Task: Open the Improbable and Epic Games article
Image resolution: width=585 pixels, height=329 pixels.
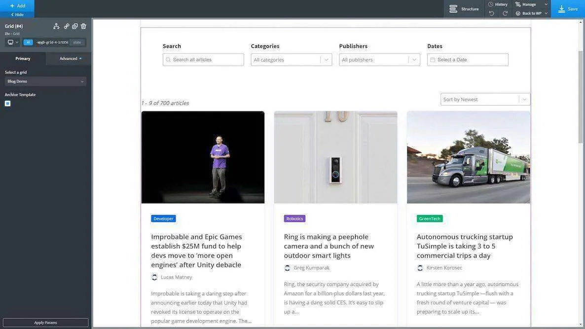Action: 197,251
